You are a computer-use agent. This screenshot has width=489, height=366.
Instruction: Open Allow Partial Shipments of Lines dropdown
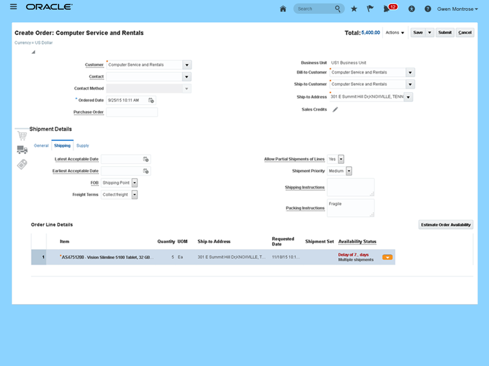341,159
